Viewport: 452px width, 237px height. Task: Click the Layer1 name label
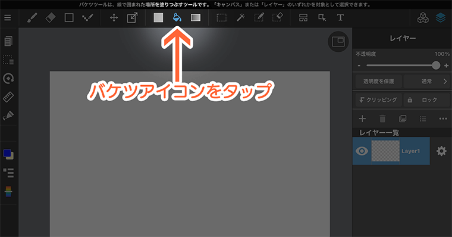410,151
